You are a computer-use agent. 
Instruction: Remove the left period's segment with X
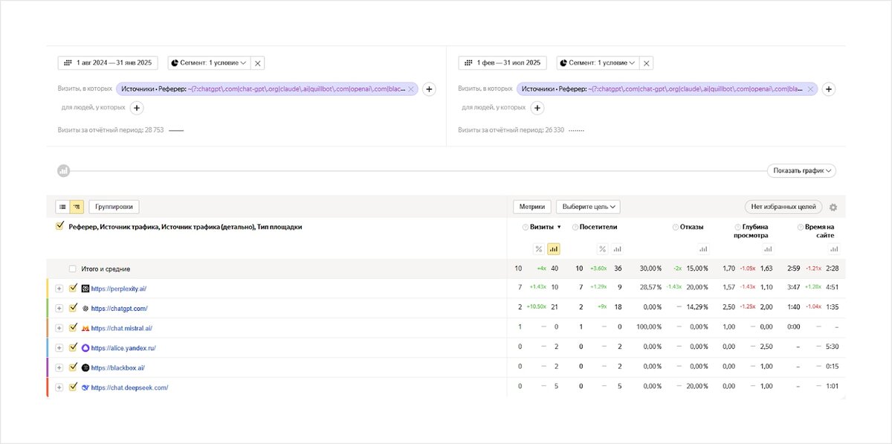point(258,63)
